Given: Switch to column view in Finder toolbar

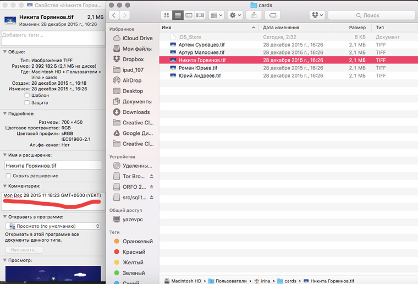Looking at the screenshot, I should pos(189,15).
